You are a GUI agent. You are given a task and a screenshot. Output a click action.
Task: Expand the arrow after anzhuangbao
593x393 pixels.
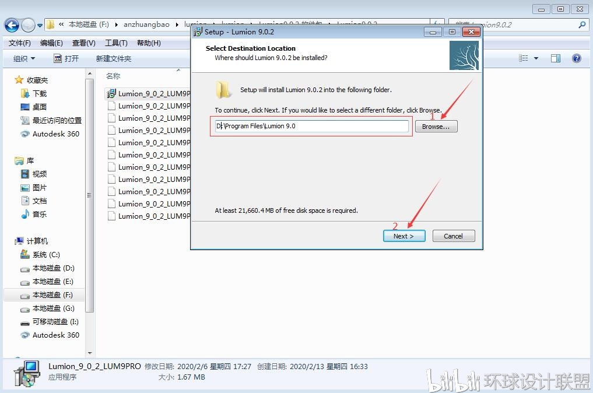point(177,24)
